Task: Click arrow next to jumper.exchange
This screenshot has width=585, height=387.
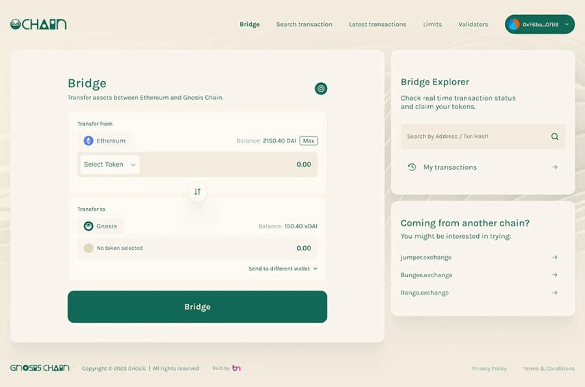Action: 554,258
